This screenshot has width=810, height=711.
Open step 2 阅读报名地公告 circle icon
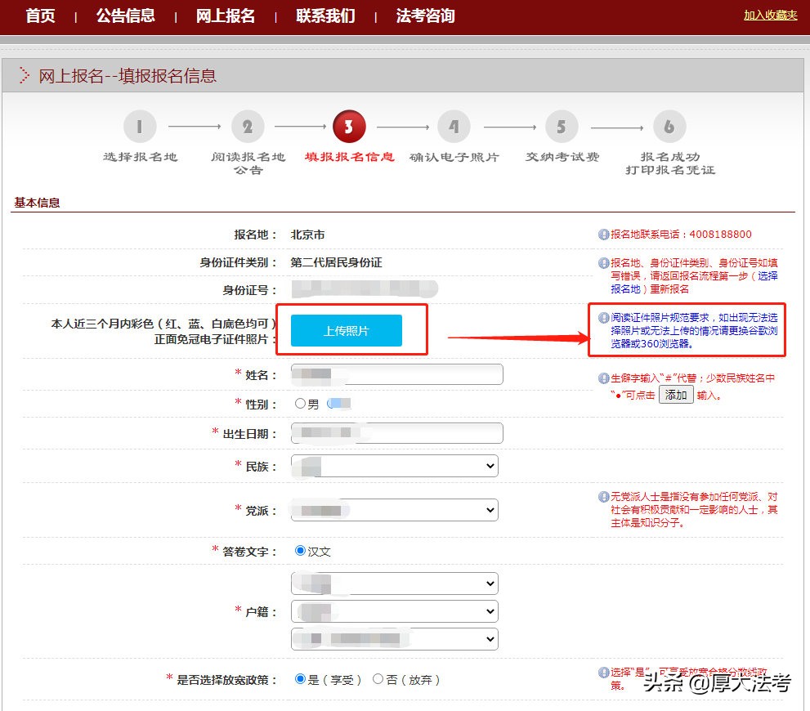[x=248, y=127]
